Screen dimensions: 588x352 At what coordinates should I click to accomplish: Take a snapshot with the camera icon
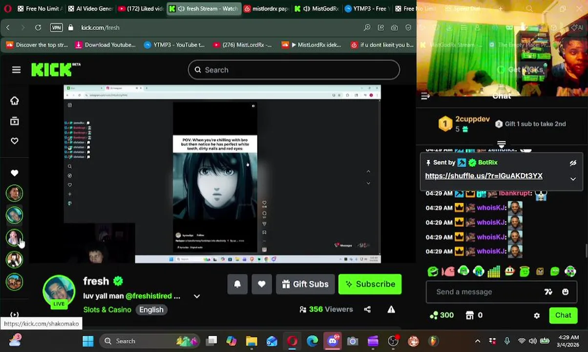394,28
